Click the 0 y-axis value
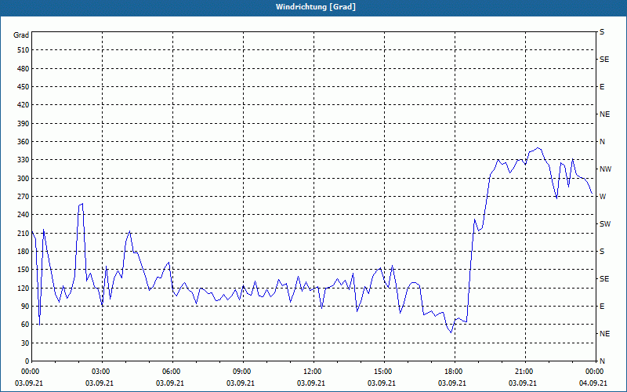 click(x=27, y=361)
